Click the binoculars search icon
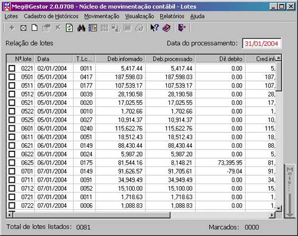 tap(81, 28)
